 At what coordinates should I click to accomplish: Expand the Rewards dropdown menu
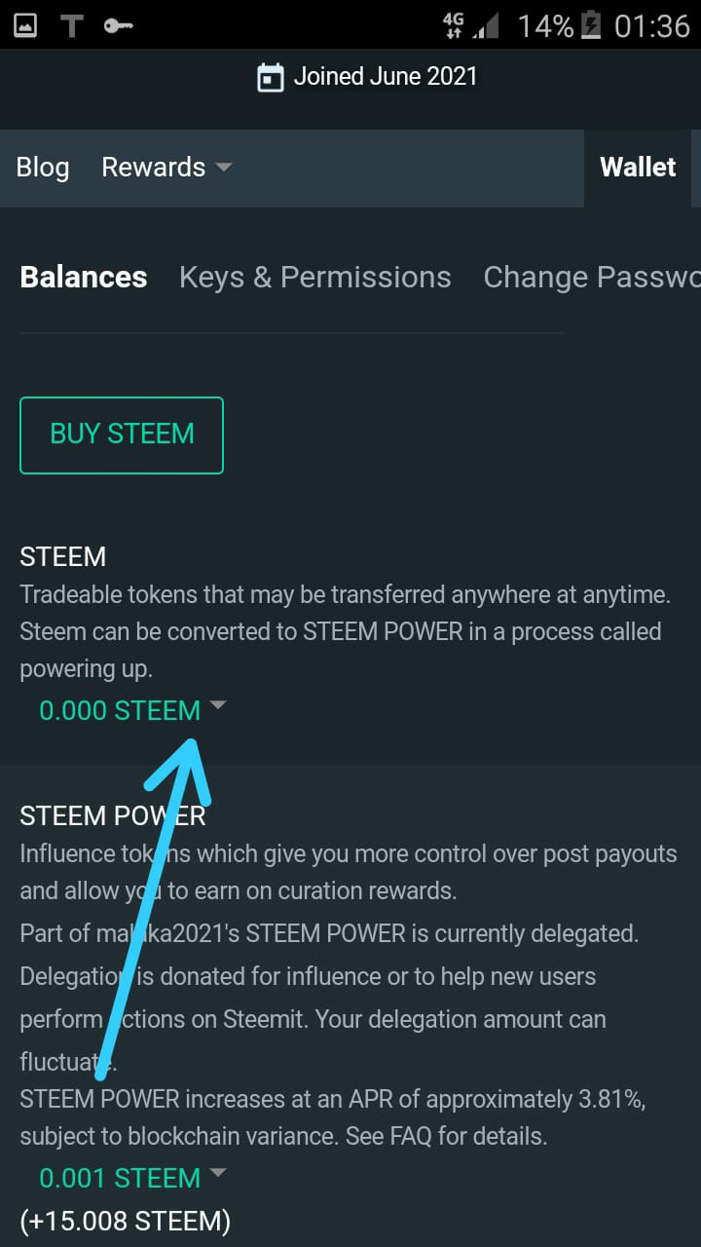[166, 167]
